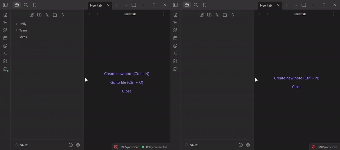
Task: Click sync icon with green dot in left window
Action: click(5, 69)
